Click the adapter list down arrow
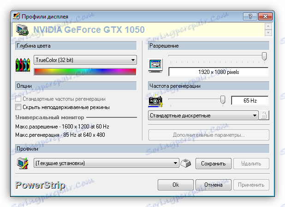This screenshot has width=285, height=207. (x=268, y=33)
